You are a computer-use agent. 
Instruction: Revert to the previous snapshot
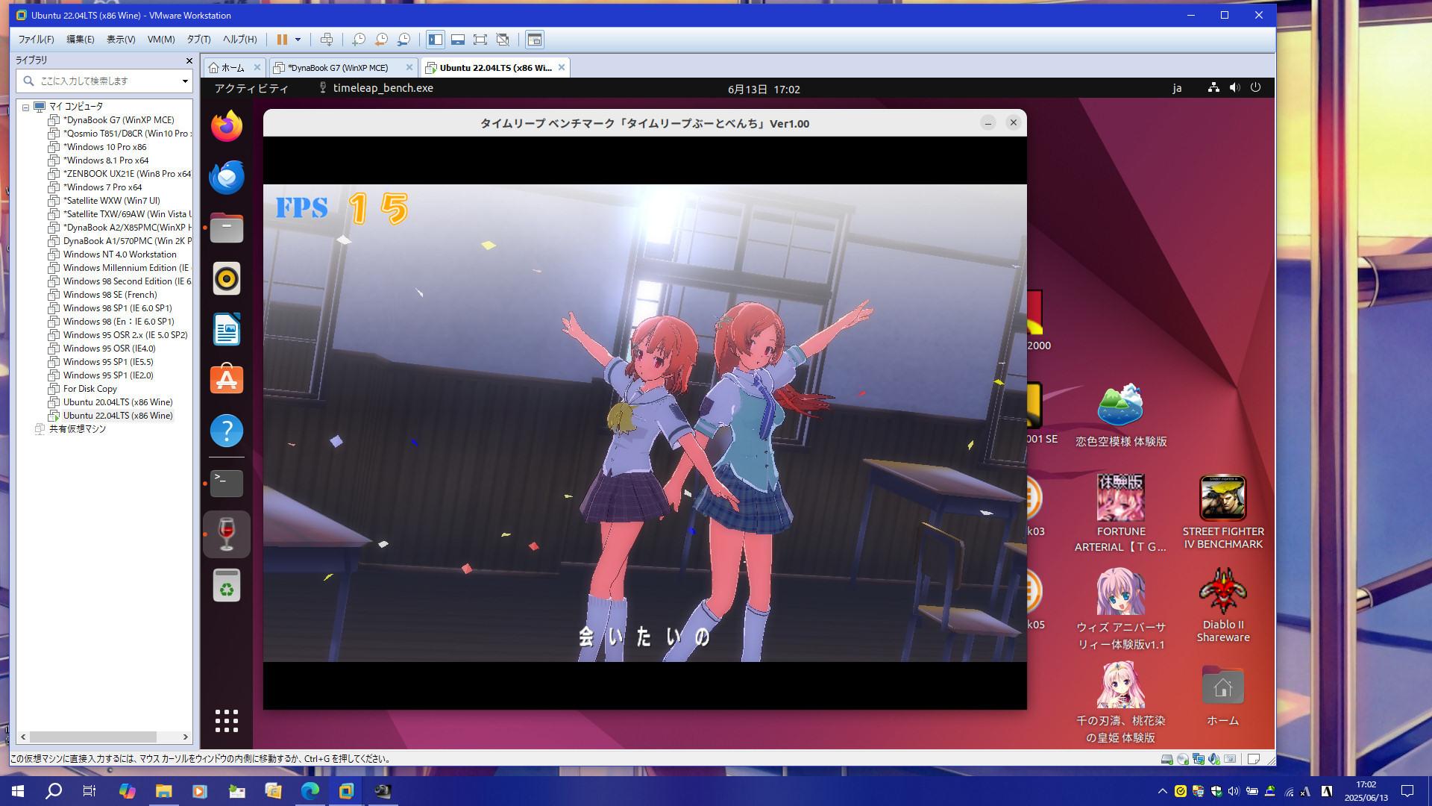381,40
